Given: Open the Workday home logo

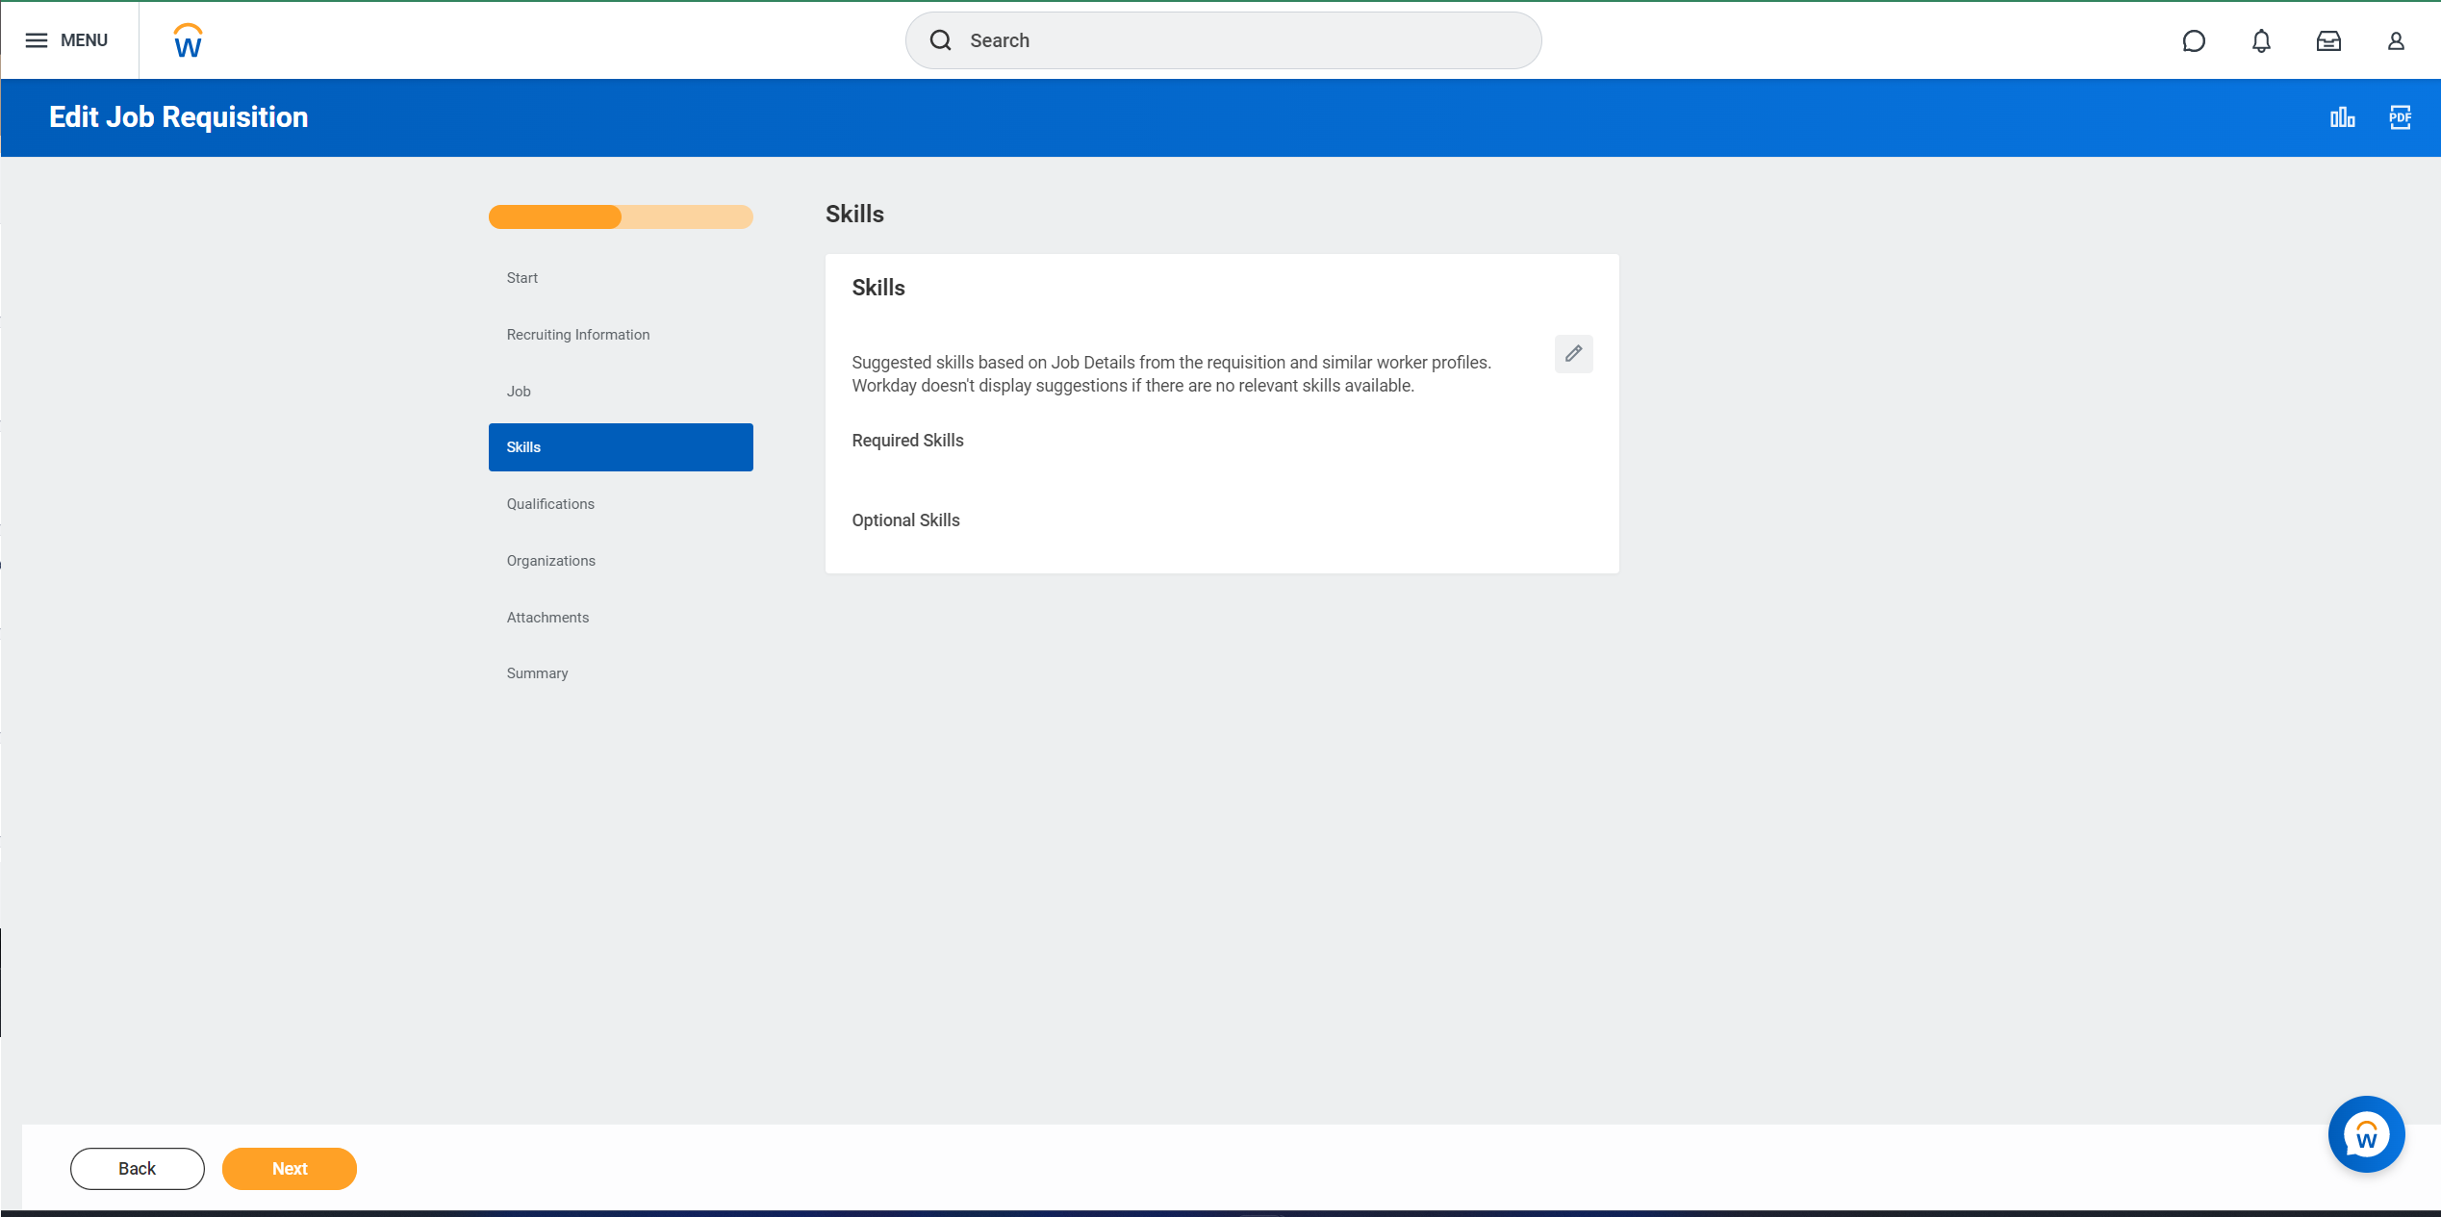Looking at the screenshot, I should coord(187,39).
